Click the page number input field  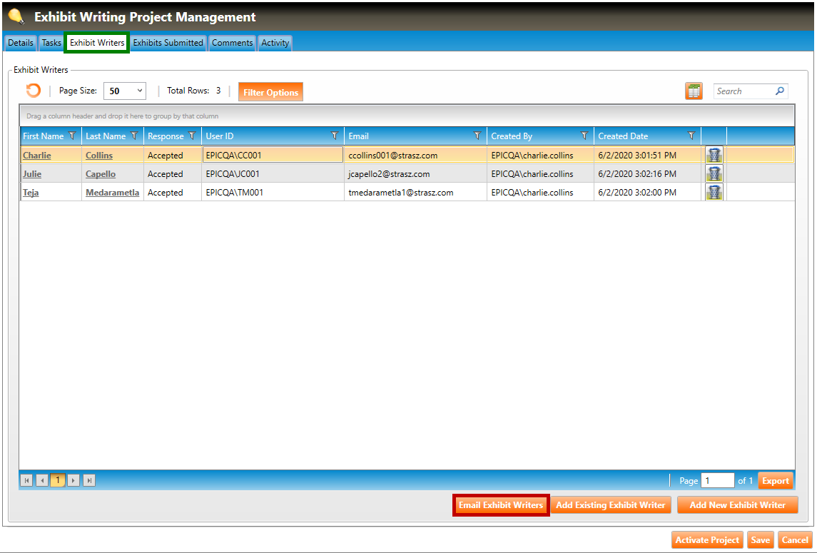pos(717,481)
